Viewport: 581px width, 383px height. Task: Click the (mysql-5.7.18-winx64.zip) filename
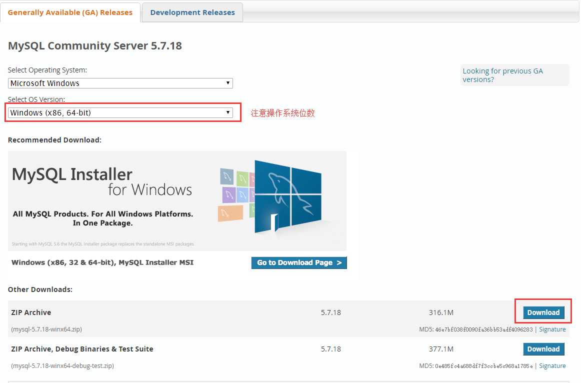point(46,329)
